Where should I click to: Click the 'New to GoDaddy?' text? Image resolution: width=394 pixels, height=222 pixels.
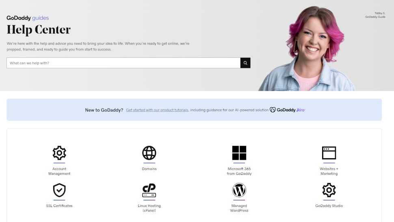click(104, 110)
